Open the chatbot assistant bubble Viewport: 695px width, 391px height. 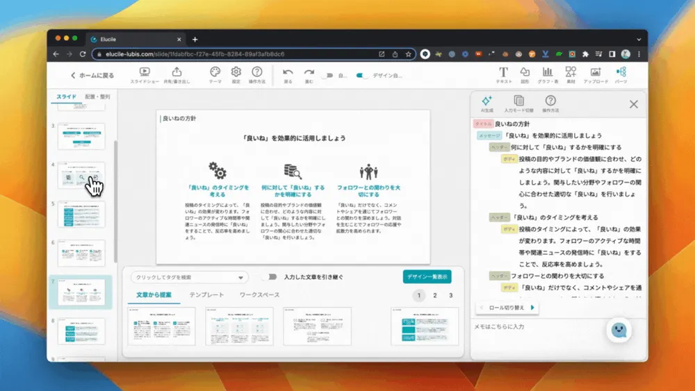click(x=619, y=330)
